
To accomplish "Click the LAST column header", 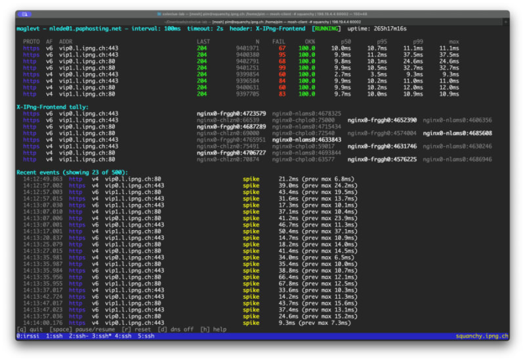I will [x=203, y=42].
